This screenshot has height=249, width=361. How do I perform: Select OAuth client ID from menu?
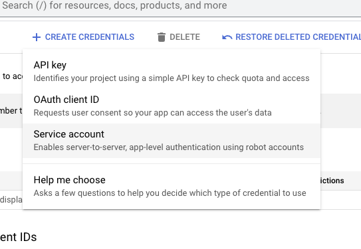(x=172, y=106)
